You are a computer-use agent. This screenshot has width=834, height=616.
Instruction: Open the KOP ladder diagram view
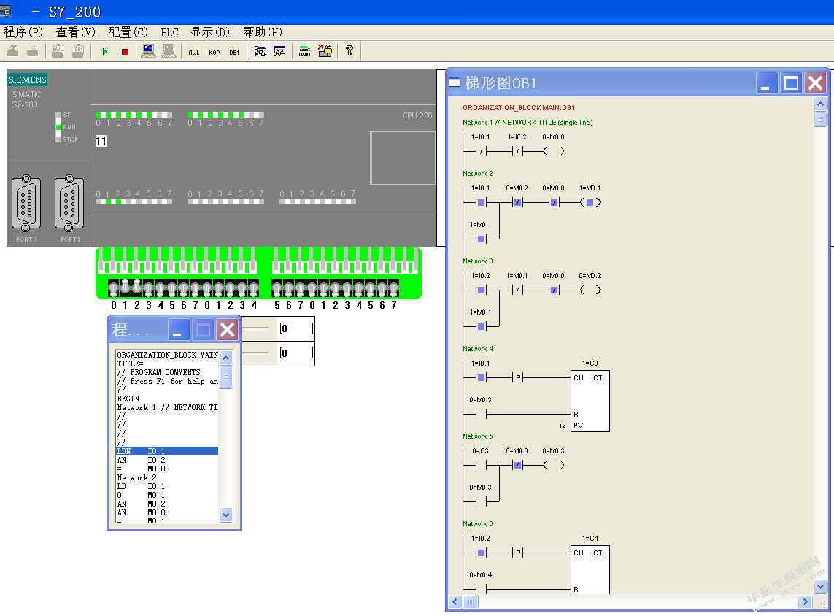pos(214,52)
